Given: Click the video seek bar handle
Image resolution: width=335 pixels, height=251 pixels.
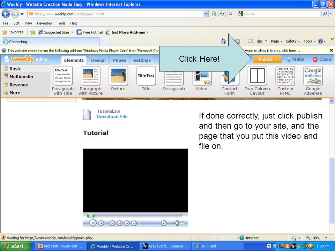Looking at the screenshot, I should 91,216.
